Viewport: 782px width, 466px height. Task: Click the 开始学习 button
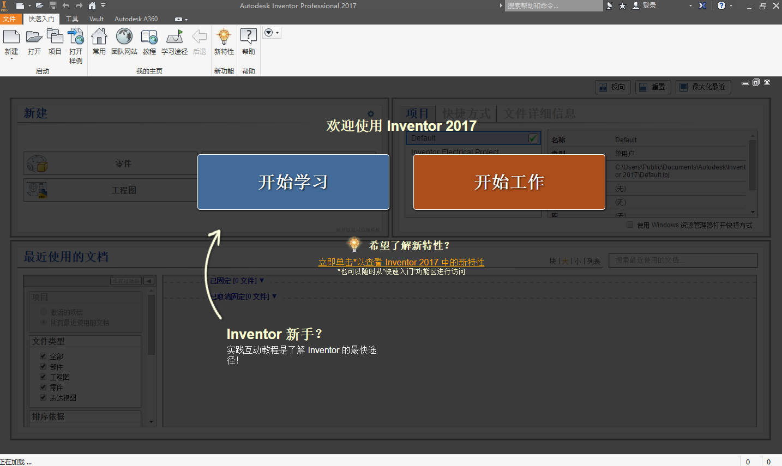pos(293,181)
